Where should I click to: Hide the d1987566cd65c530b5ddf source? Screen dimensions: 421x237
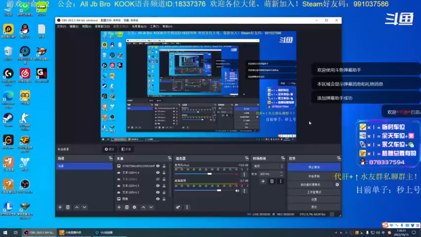158,166
